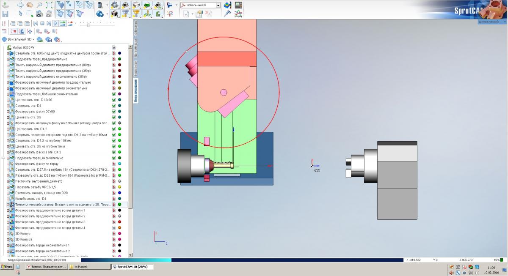Toggle checkmark for Цековать отв. D5
The image size is (508, 276).
114,117
